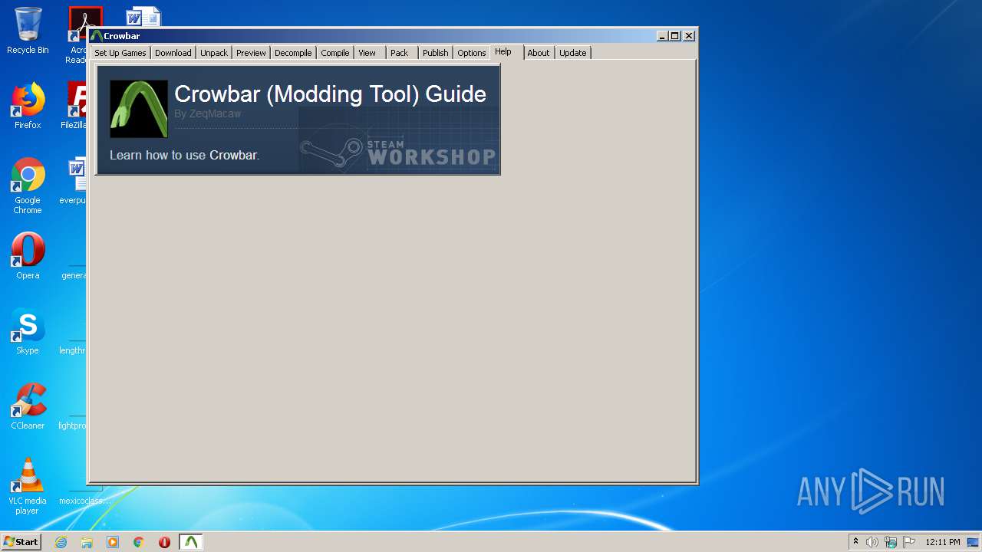Switch to the Options tab

(472, 53)
